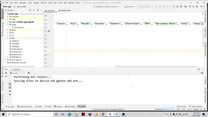Clear console with trash icon

(10, 95)
